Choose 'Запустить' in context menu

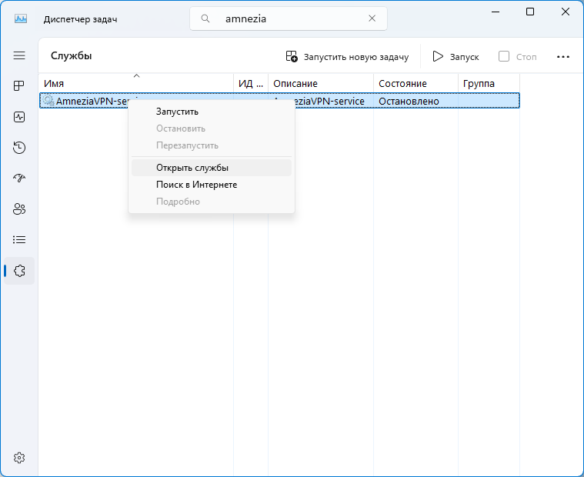[177, 112]
